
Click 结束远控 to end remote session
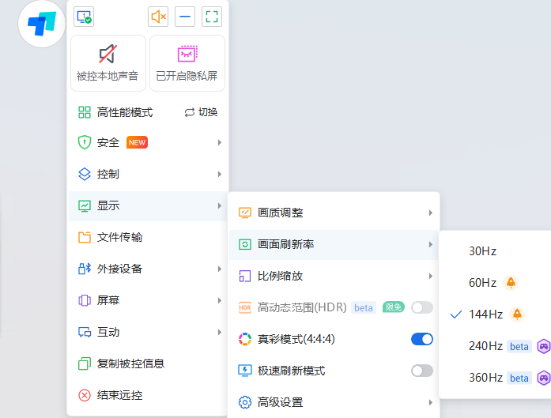tap(149, 396)
